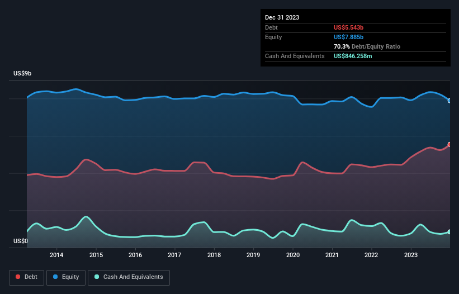This screenshot has width=459, height=294.
Task: Click the red Debt end-point marker
Action: (x=449, y=145)
